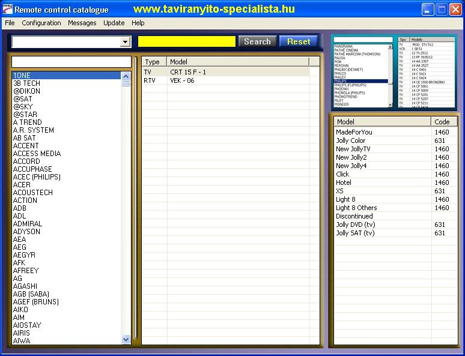Click the brand list scroll up arrow
Image resolution: width=465 pixels, height=356 pixels.
(126, 76)
